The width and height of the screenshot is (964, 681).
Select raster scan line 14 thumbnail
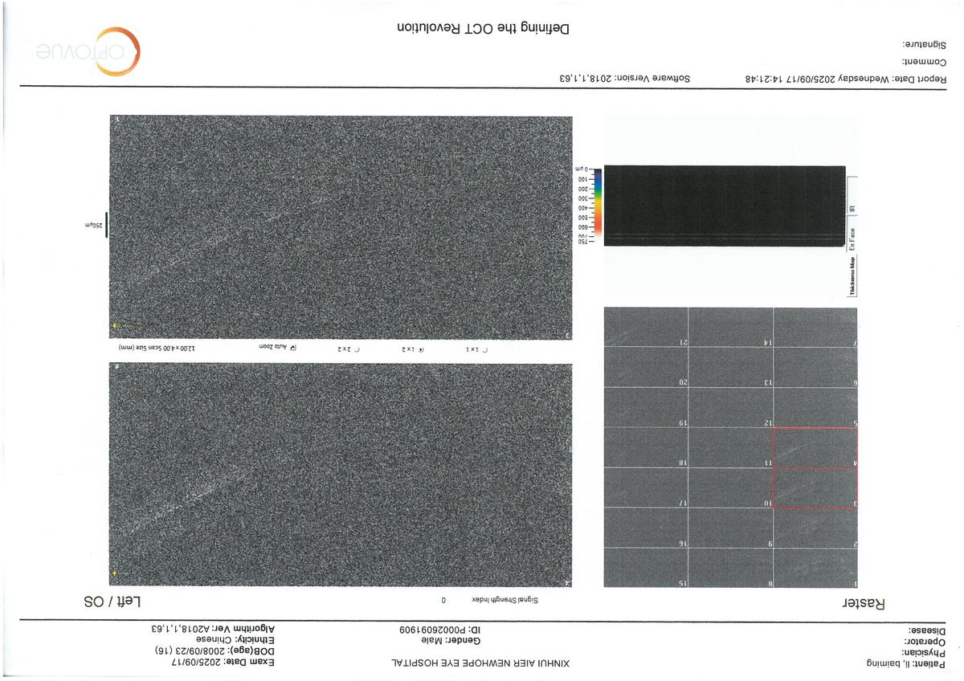[730, 327]
